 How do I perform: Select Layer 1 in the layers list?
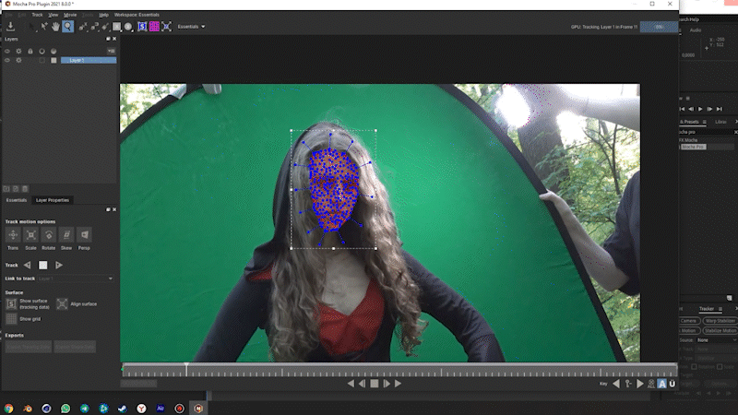tap(88, 60)
